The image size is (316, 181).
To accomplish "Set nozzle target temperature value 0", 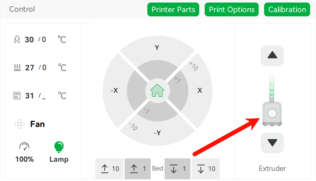I will coord(44,39).
